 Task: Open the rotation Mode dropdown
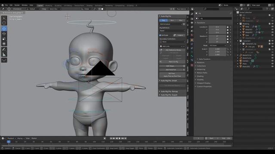pos(217,46)
